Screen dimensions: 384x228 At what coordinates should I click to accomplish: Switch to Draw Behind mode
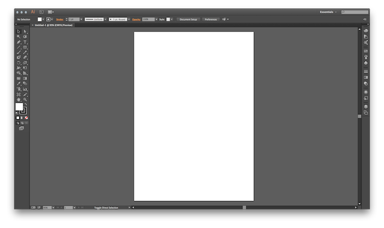pyautogui.click(x=22, y=123)
